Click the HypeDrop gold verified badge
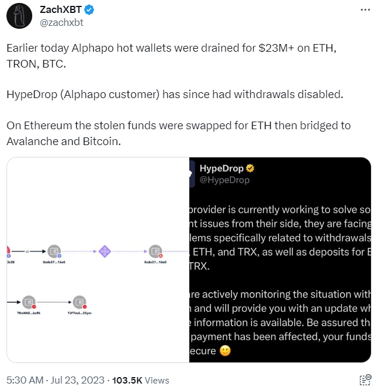Viewport: 378px width, 390px height. (250, 169)
